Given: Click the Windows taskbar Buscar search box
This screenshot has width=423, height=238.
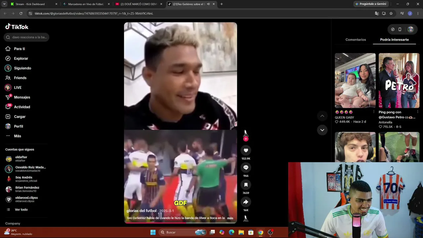Looking at the screenshot, I should pyautogui.click(x=182, y=232).
